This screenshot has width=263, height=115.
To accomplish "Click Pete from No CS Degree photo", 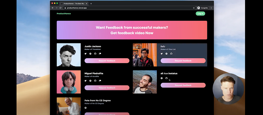I will (69, 106).
